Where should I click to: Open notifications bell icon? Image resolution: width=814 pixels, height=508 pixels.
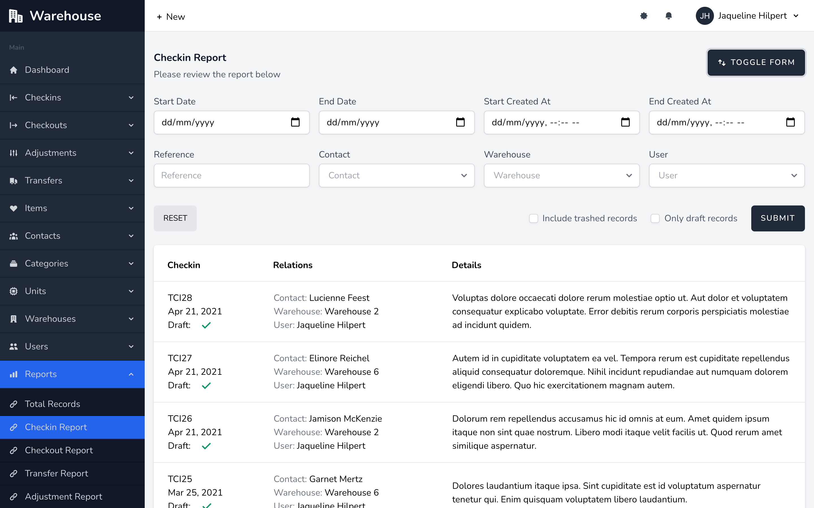668,16
